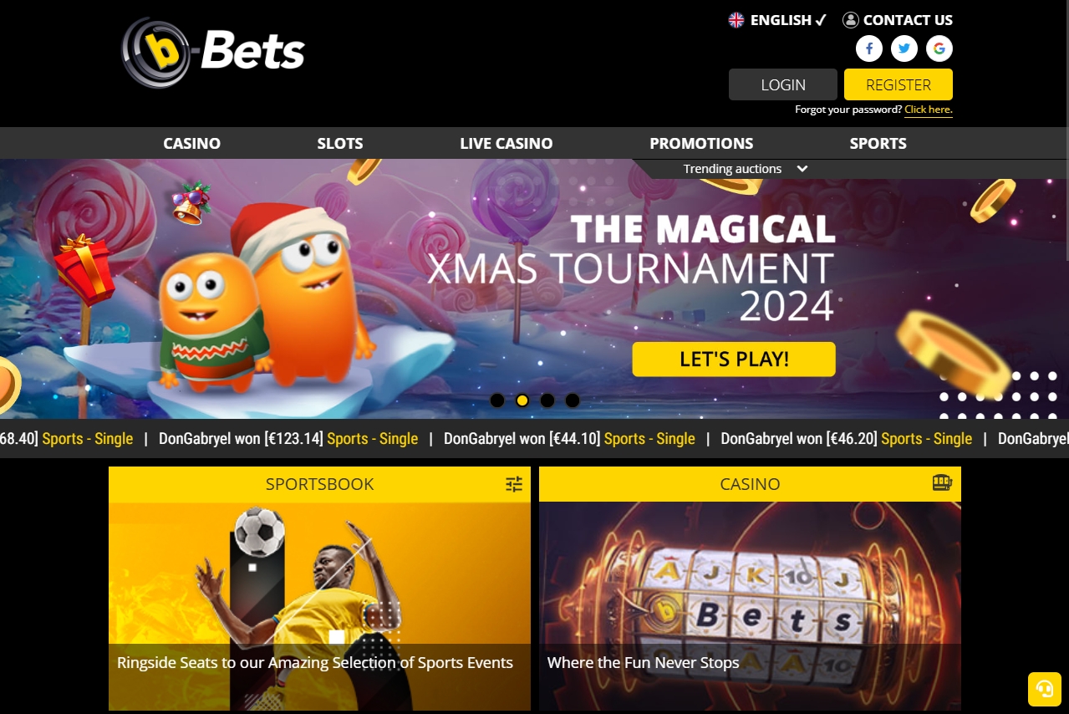Click the Sportsbook filter sliders icon

click(514, 484)
